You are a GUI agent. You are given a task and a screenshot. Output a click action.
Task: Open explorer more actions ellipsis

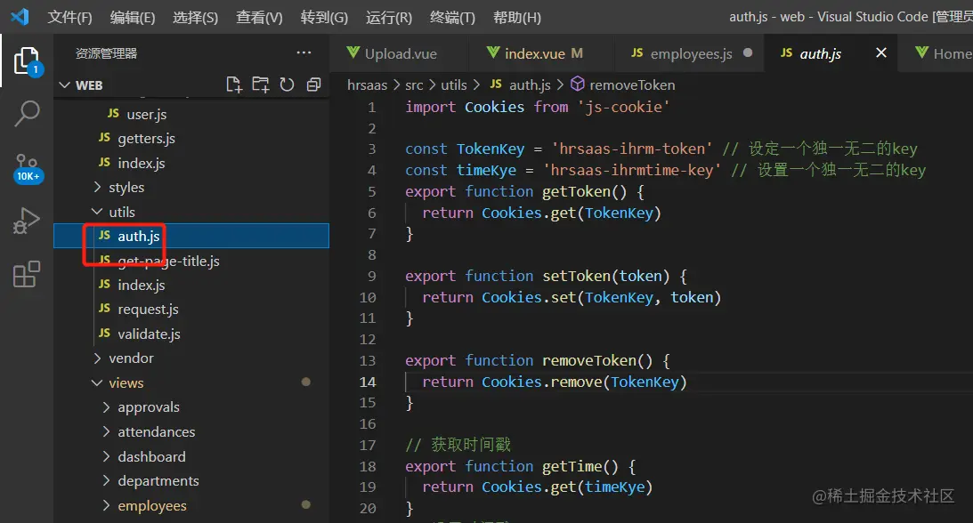(x=304, y=52)
